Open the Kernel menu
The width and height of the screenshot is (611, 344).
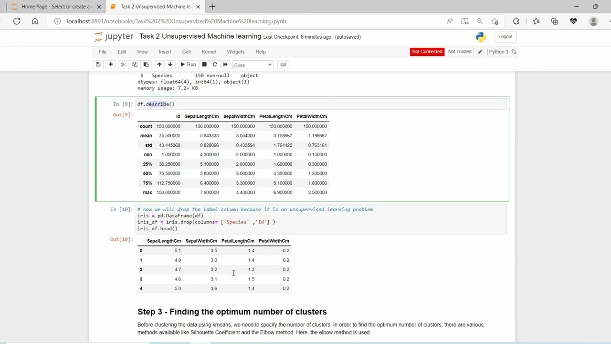[209, 52]
